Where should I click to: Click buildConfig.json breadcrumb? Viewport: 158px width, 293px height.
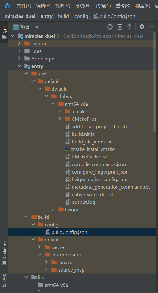tap(114, 16)
